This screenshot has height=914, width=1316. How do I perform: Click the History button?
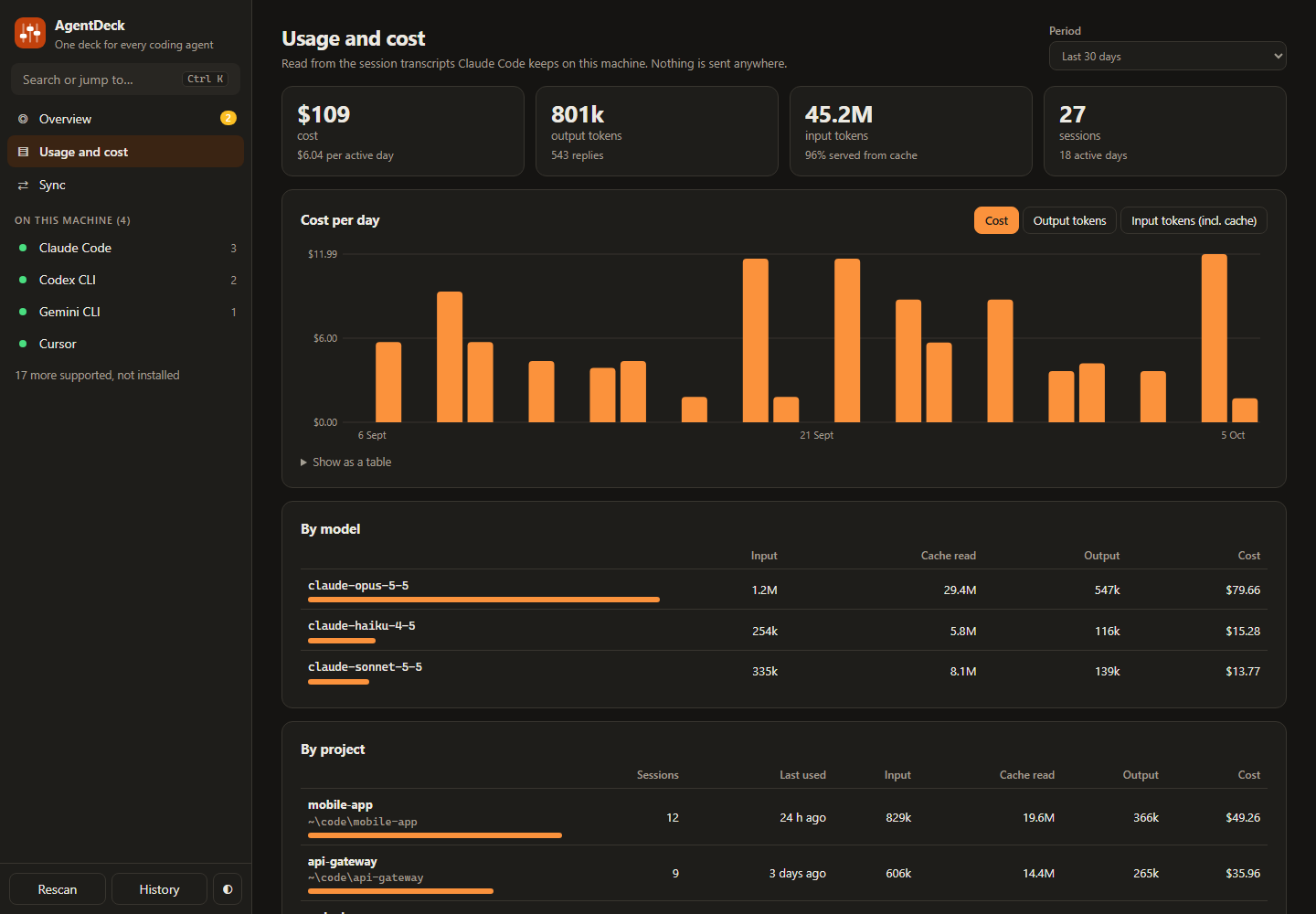pyautogui.click(x=159, y=889)
